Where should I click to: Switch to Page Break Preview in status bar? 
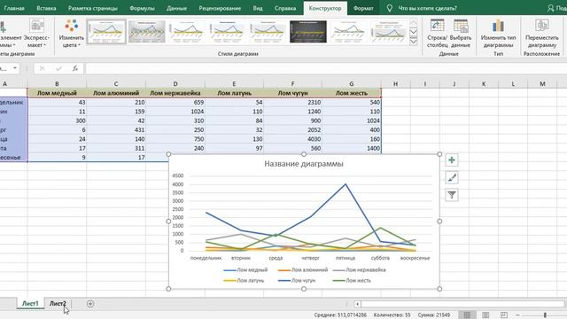tap(504, 315)
